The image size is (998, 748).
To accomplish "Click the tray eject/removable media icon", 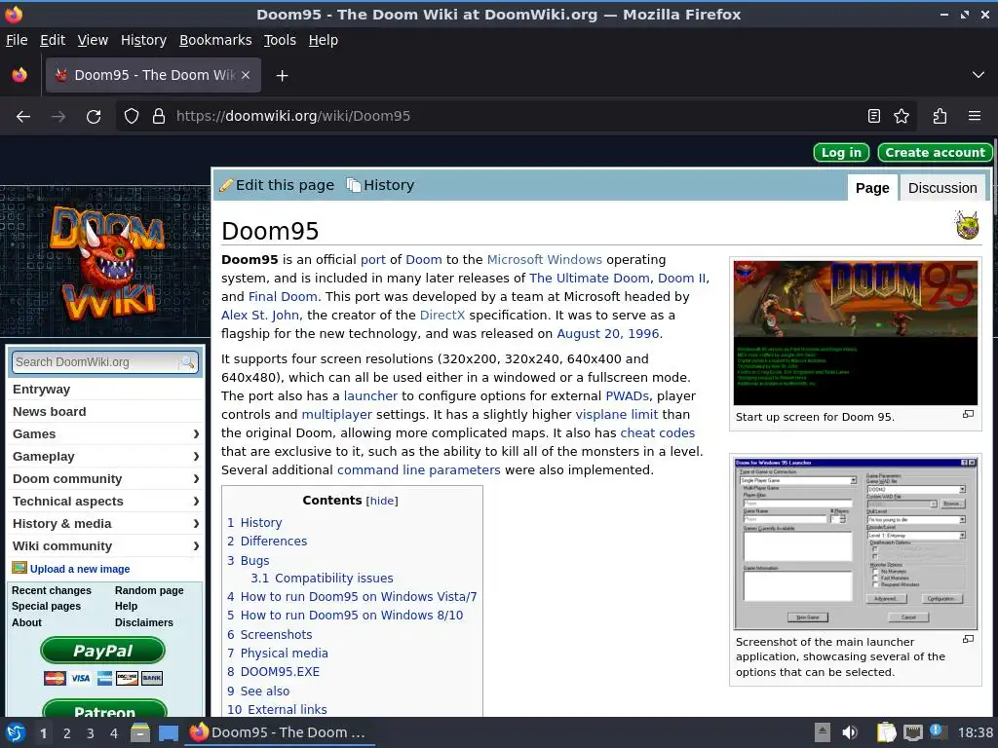I will pyautogui.click(x=823, y=732).
